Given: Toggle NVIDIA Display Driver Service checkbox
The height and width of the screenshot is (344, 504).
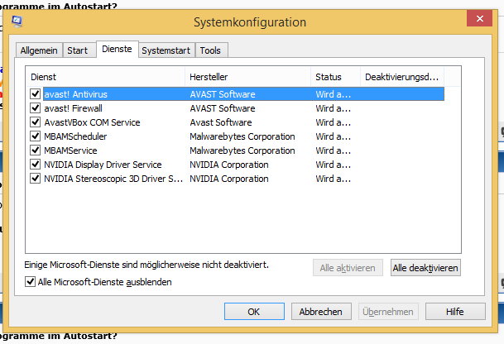Looking at the screenshot, I should point(35,164).
